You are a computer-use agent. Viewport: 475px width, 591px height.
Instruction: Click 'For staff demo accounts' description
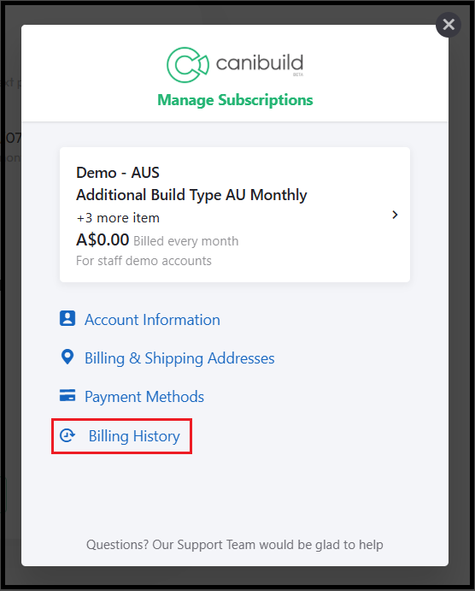pos(144,261)
